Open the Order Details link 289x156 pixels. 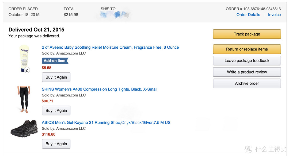click(248, 15)
